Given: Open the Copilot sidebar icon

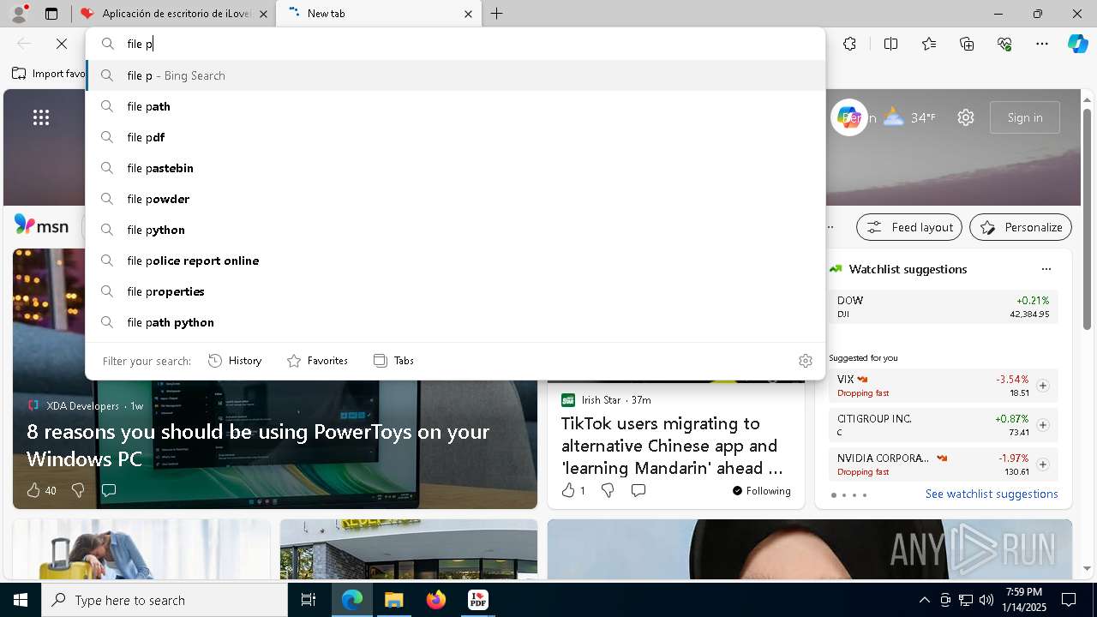Looking at the screenshot, I should tap(1077, 44).
